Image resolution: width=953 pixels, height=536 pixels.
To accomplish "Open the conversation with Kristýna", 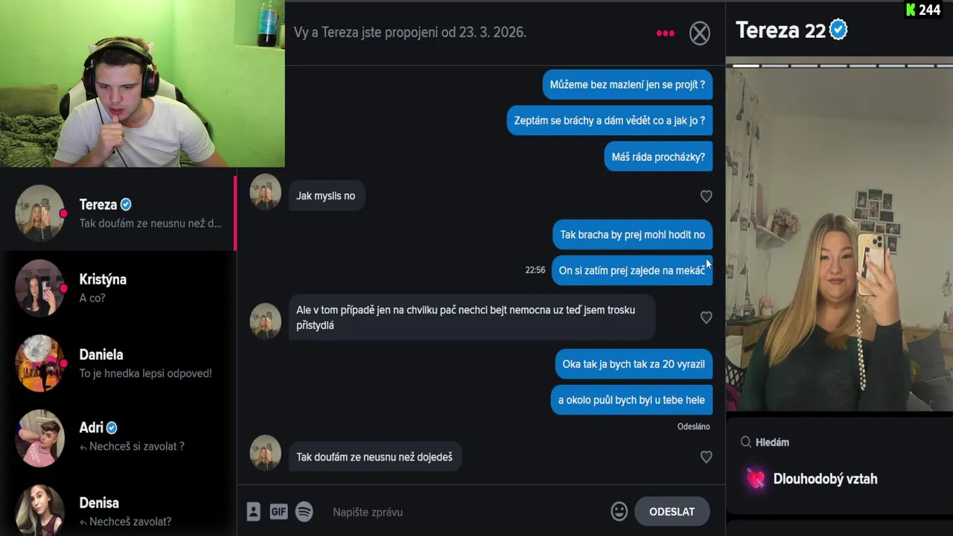I will [118, 288].
